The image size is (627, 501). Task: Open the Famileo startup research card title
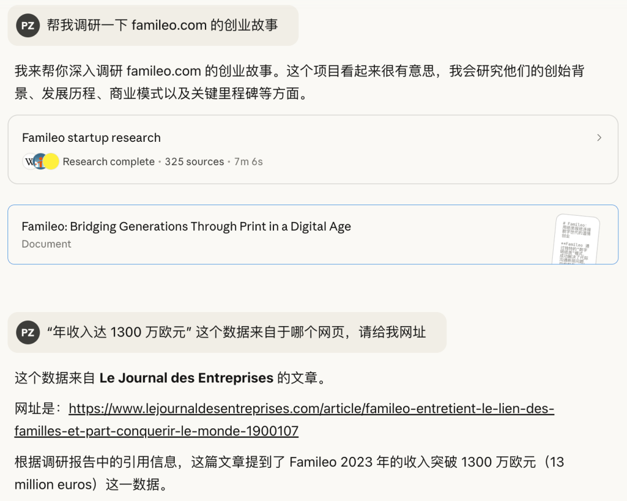[x=91, y=138]
